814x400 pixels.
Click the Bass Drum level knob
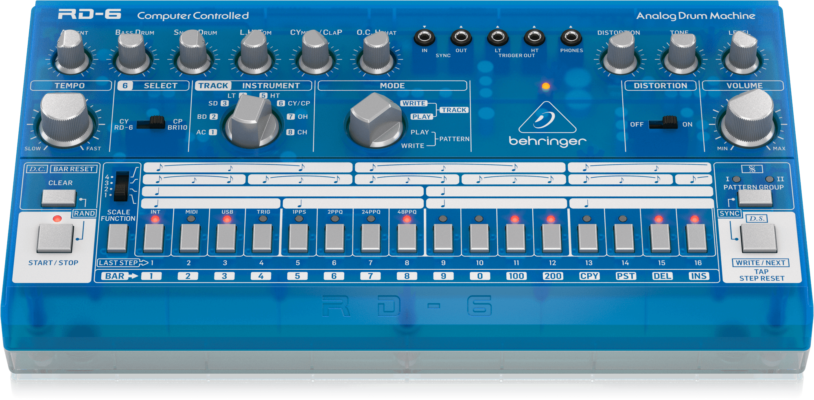point(132,54)
